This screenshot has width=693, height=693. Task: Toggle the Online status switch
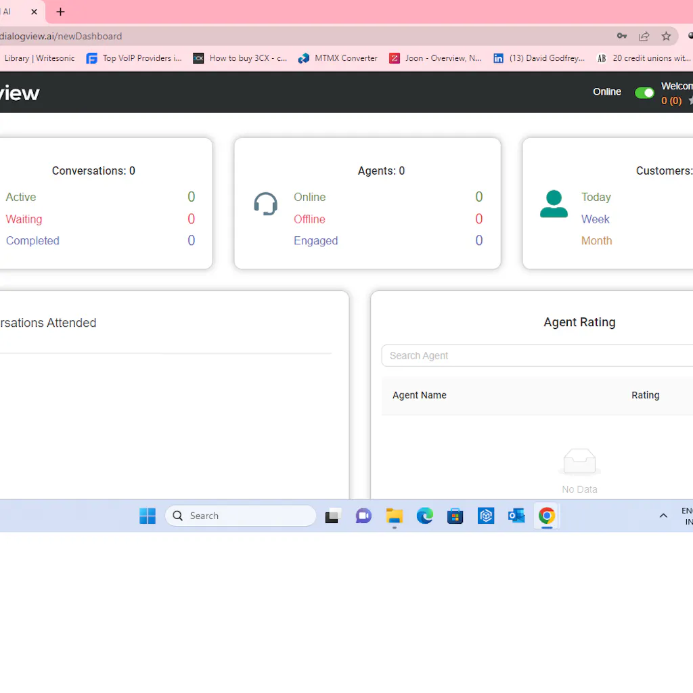point(644,93)
